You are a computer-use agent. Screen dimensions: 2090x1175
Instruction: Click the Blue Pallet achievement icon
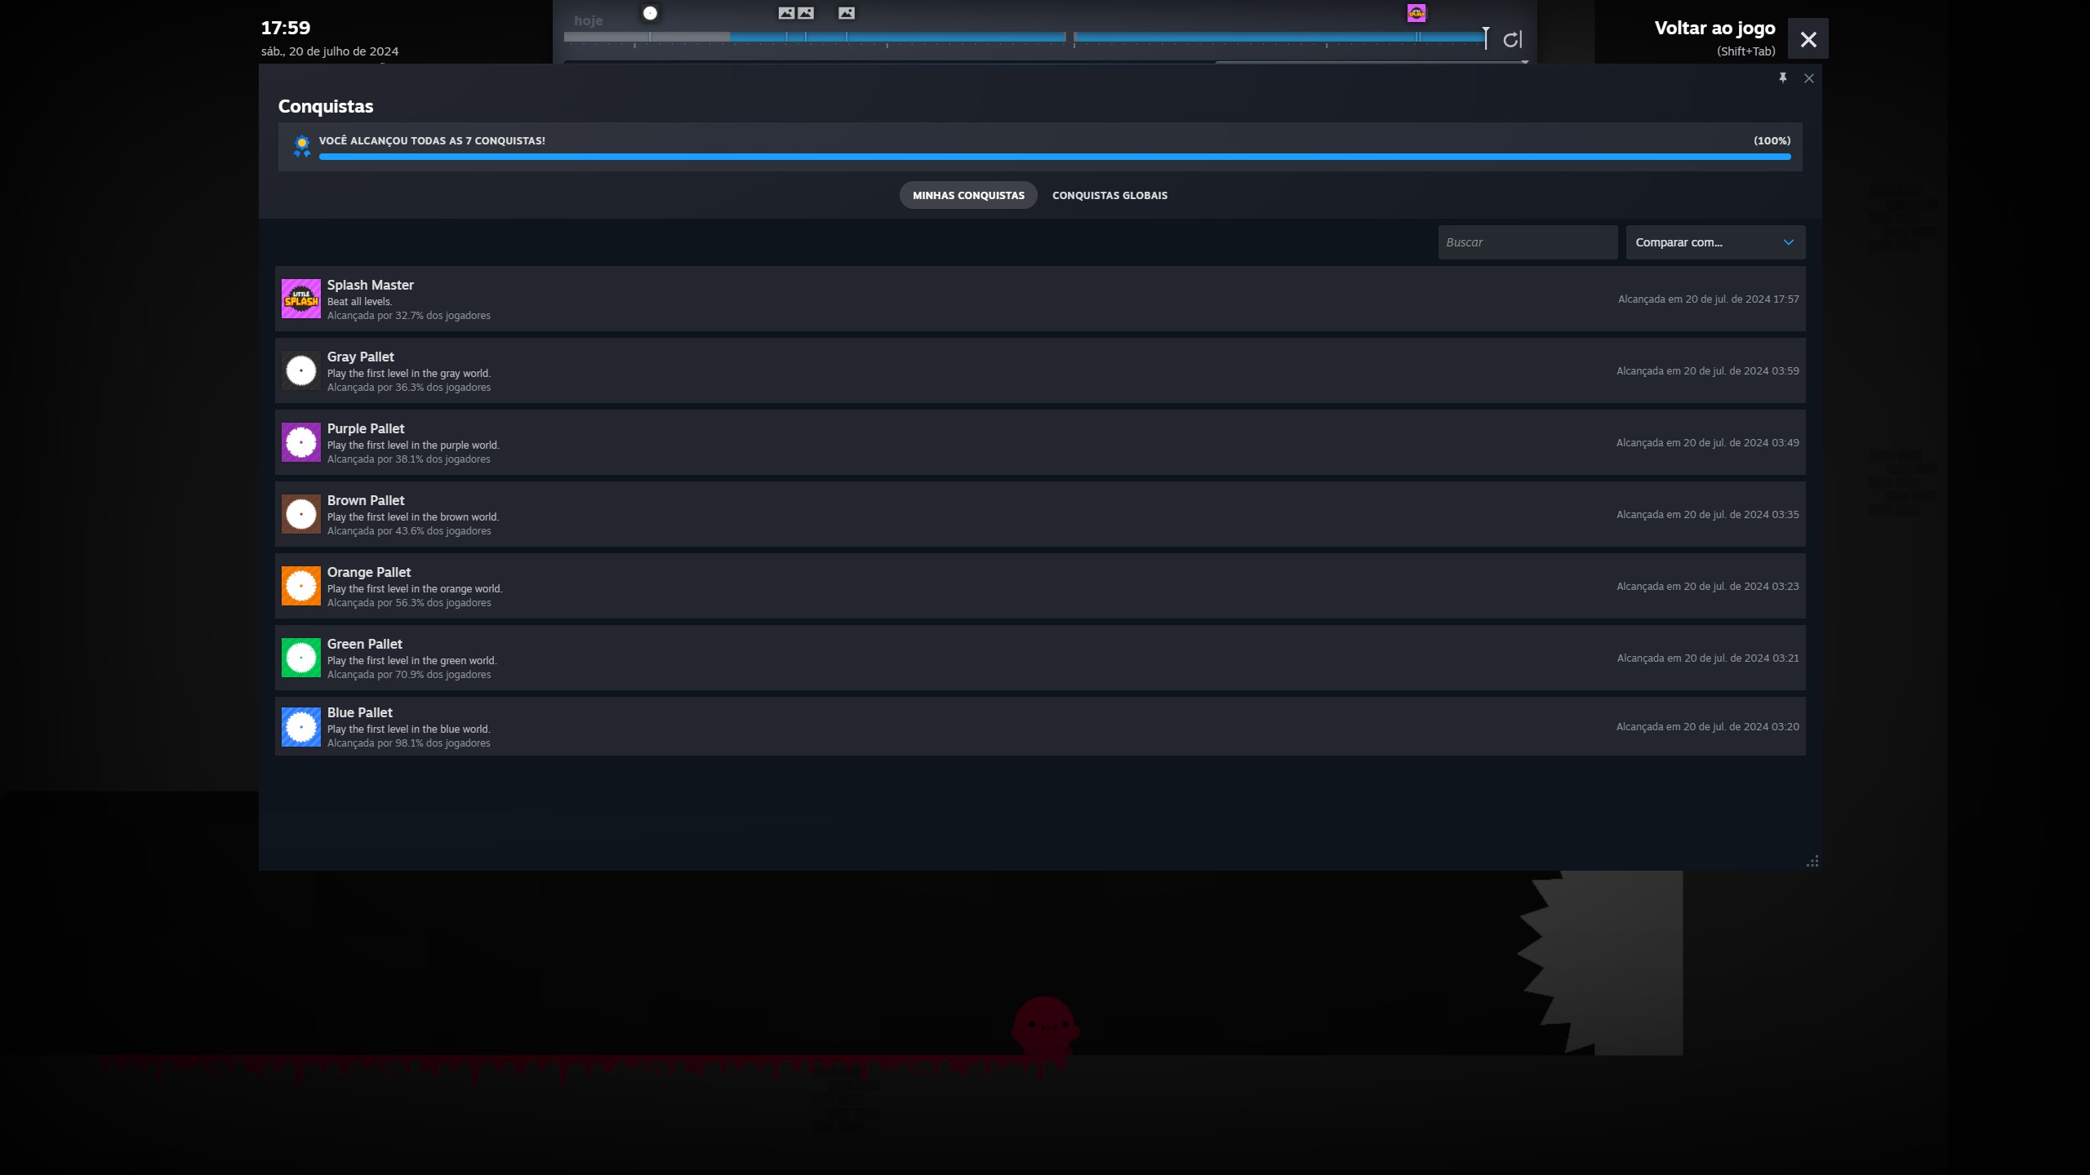tap(300, 726)
